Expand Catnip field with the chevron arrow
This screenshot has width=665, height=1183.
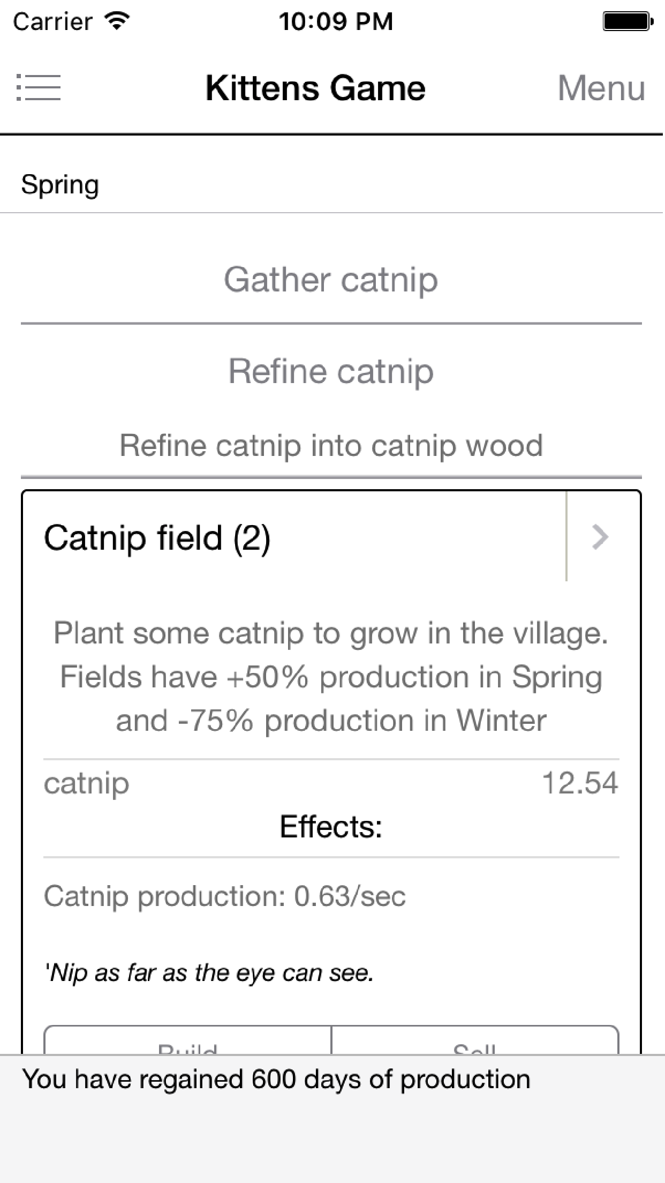point(601,537)
